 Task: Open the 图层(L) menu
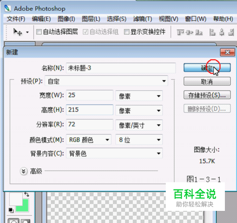[x=91, y=19]
